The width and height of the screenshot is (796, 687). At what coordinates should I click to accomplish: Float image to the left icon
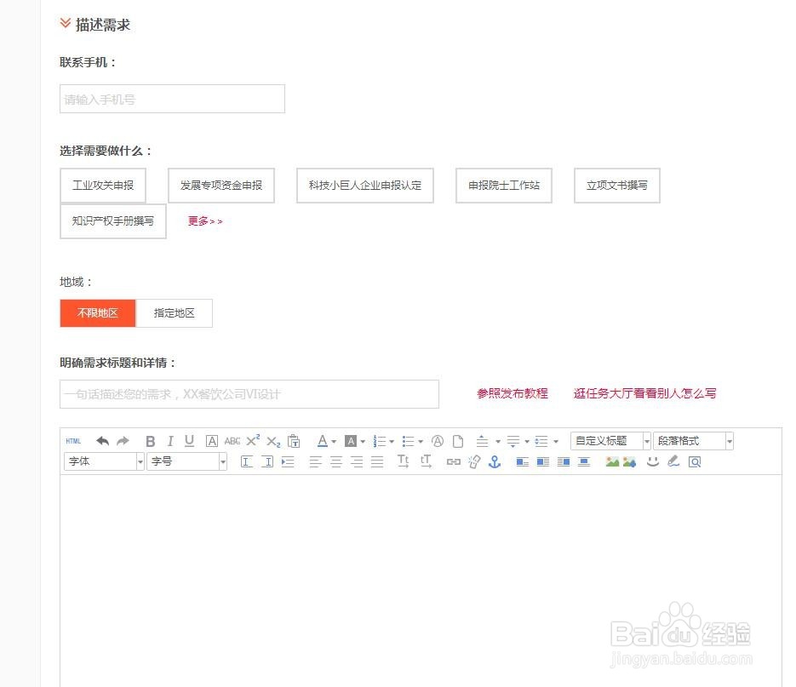tap(543, 461)
